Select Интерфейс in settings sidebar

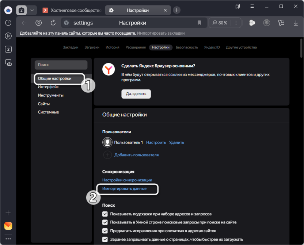[x=48, y=87]
